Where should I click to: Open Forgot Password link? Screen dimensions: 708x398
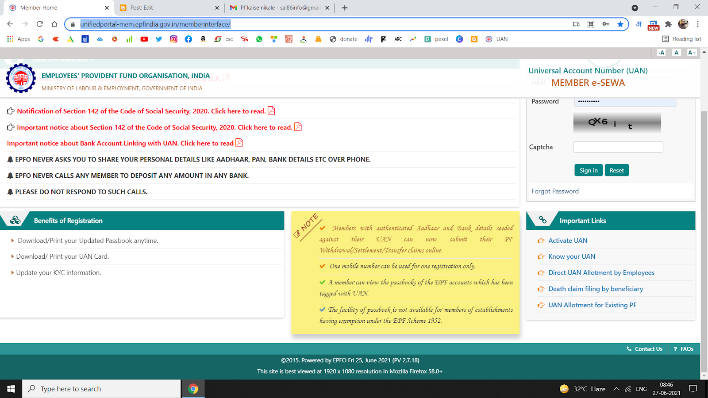(555, 191)
